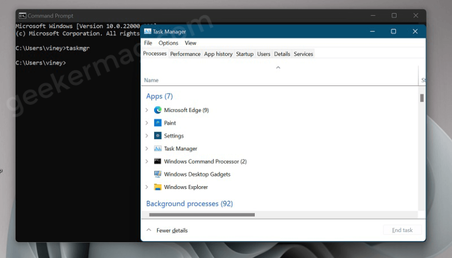Expand the Microsoft Edge process group
452x258 pixels.
tap(147, 110)
